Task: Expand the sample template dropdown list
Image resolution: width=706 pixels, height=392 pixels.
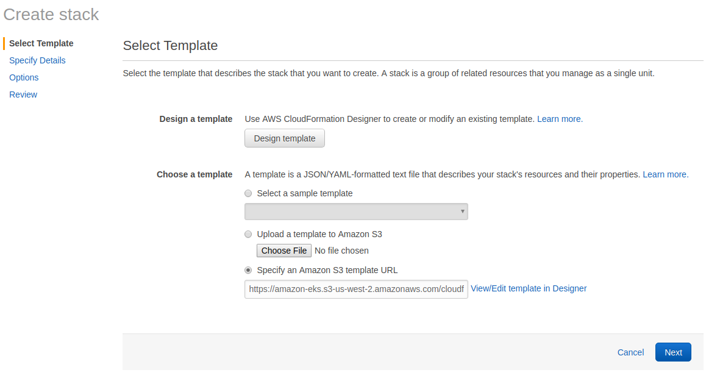Action: [x=356, y=212]
